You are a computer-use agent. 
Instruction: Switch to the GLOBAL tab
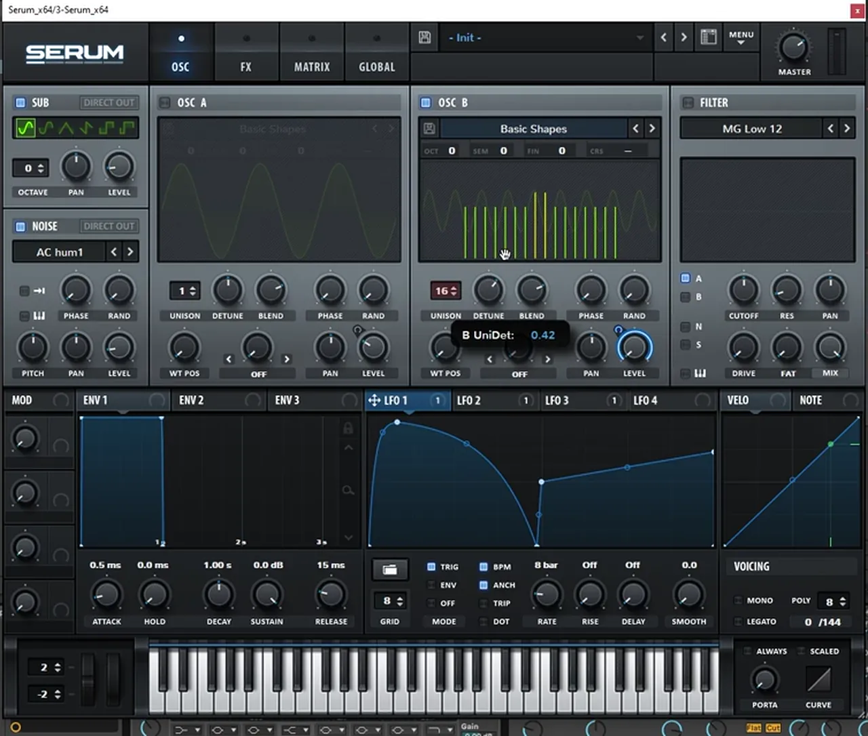click(377, 53)
